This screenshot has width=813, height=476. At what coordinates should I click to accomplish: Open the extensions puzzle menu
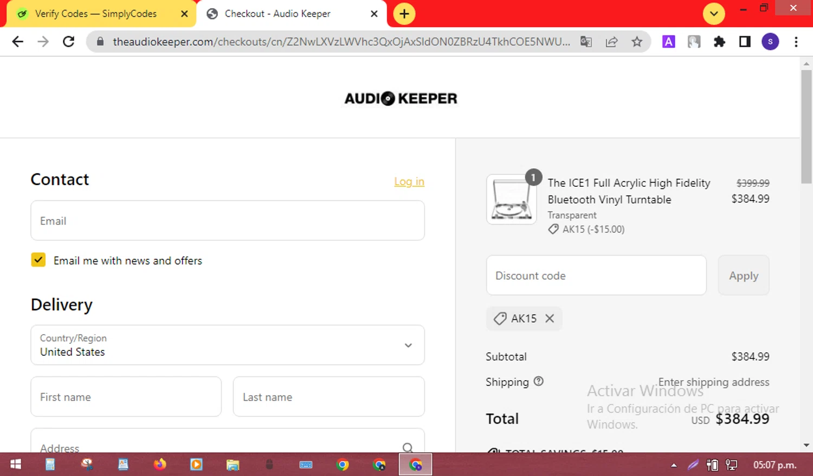coord(719,42)
